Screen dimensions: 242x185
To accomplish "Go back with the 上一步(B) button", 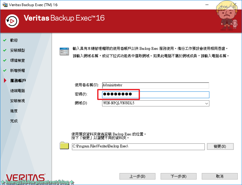I will point(137,176).
